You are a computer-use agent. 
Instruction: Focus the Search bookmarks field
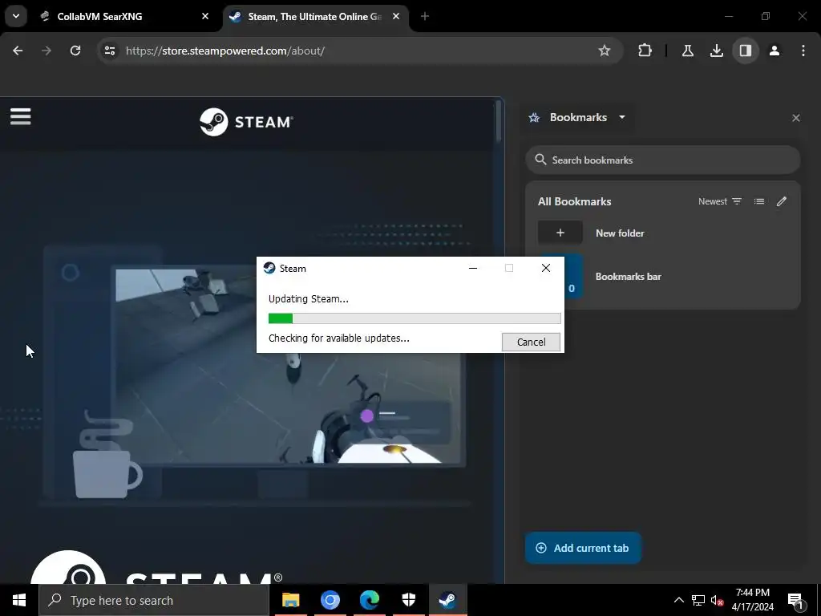(x=663, y=160)
